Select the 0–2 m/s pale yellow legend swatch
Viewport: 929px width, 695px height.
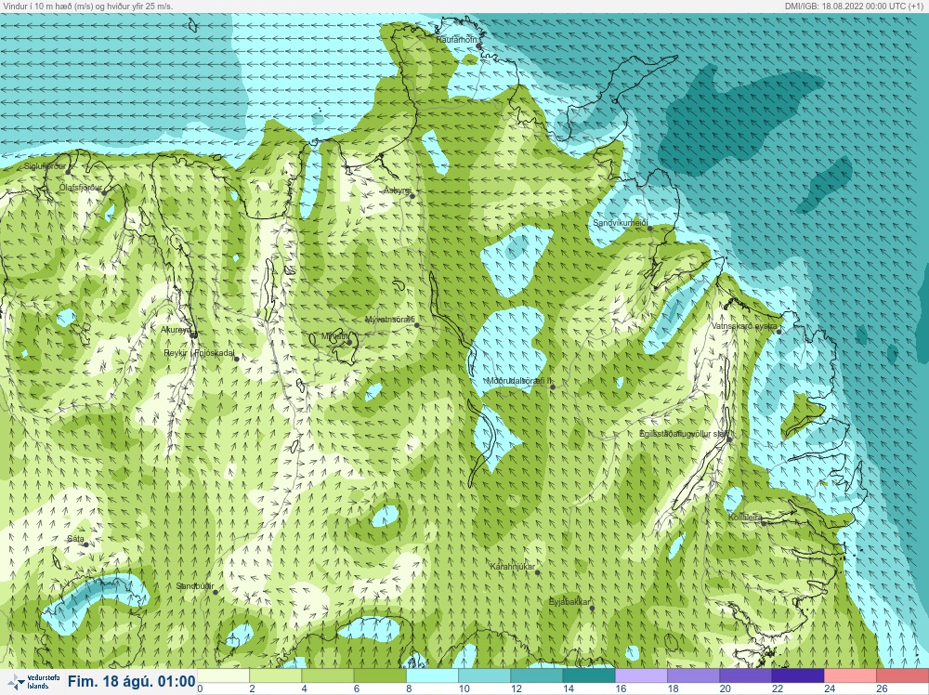223,675
